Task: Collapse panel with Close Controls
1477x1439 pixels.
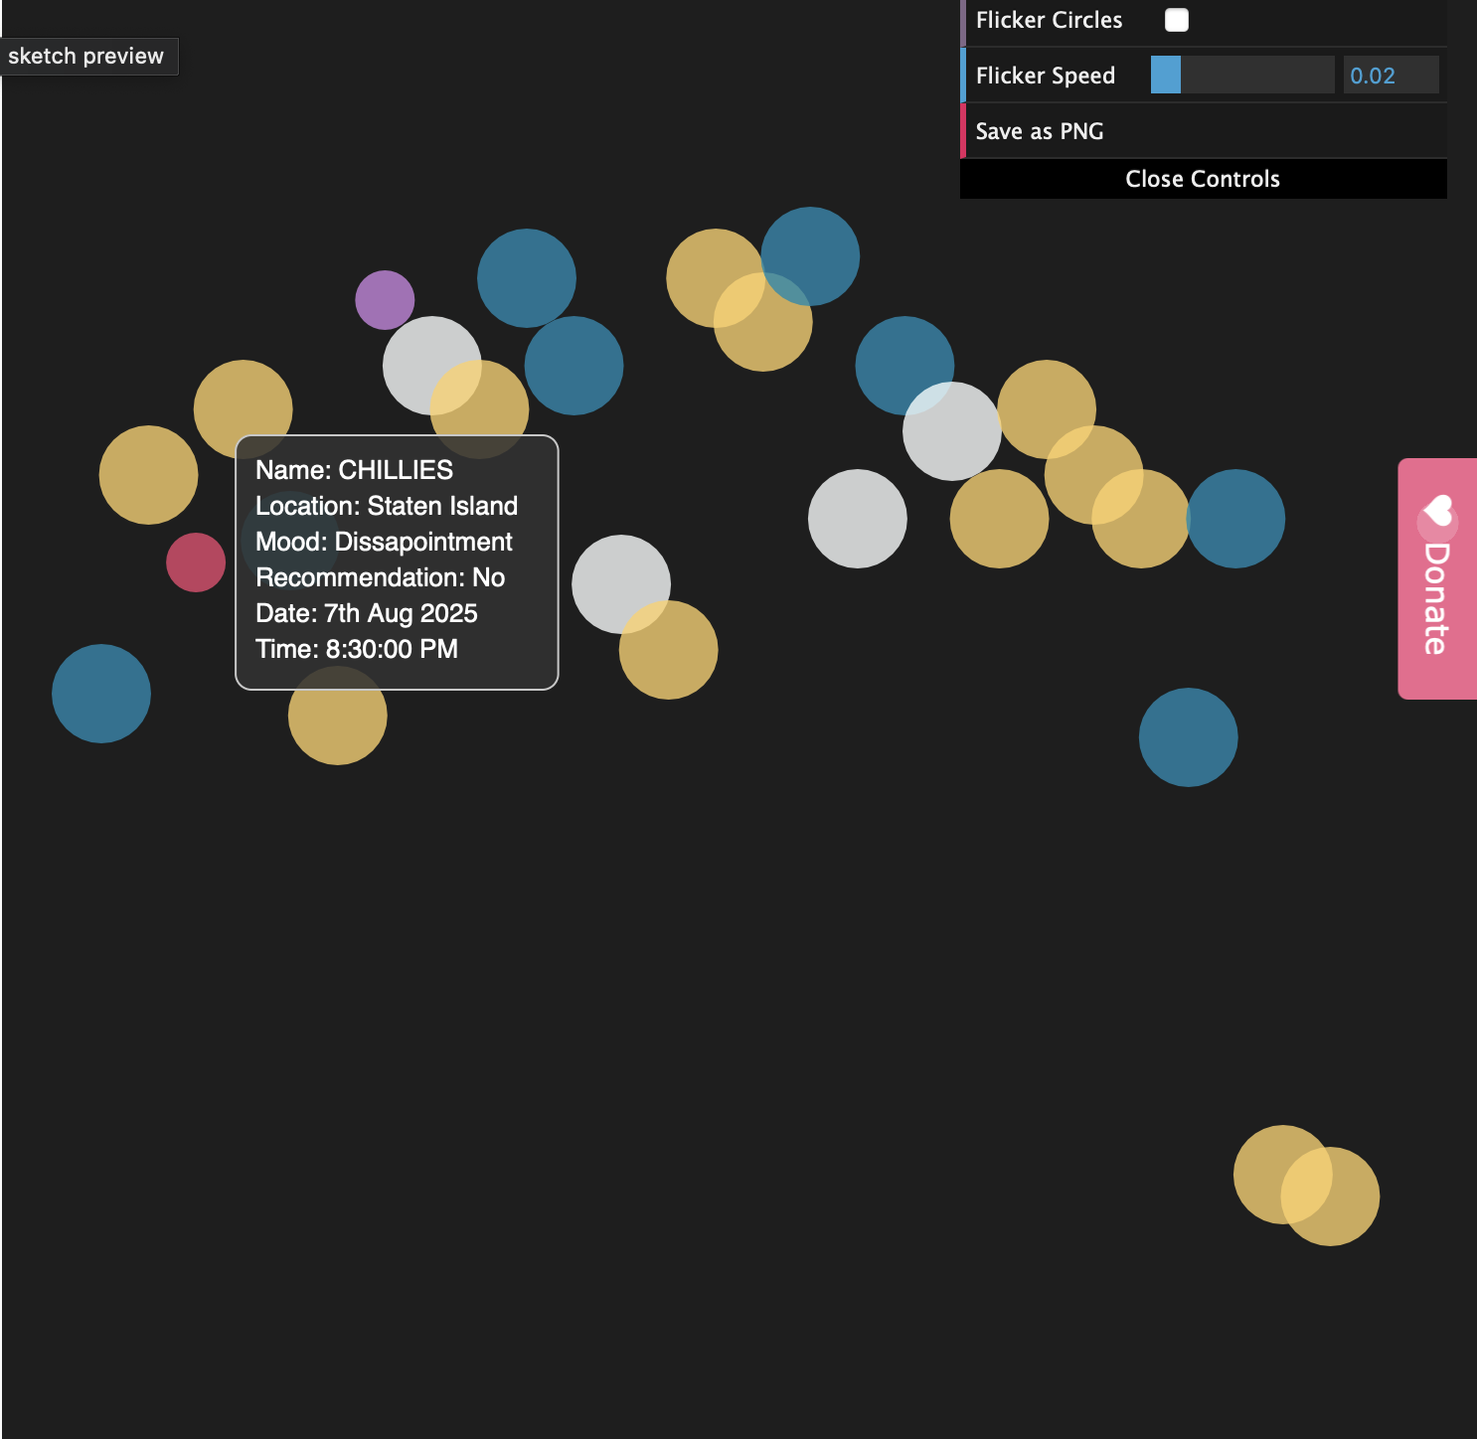Action: coord(1203,179)
